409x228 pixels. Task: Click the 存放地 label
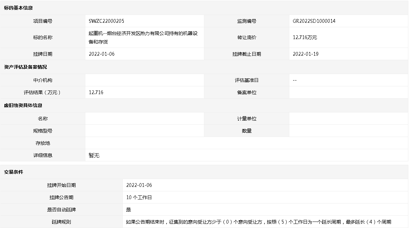pyautogui.click(x=43, y=143)
